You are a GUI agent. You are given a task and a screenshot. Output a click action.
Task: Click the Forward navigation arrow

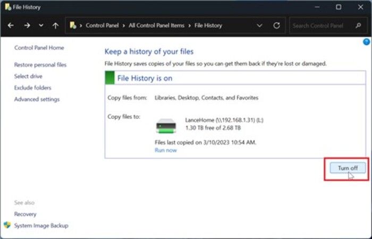click(x=27, y=25)
